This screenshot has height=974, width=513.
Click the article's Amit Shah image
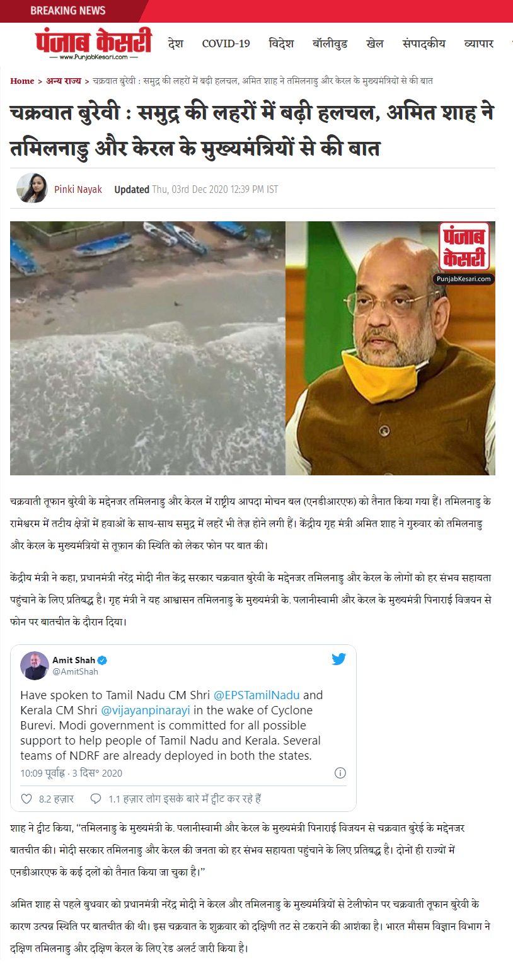point(390,348)
